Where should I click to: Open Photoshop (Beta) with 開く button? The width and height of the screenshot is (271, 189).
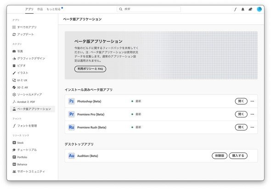(241, 101)
